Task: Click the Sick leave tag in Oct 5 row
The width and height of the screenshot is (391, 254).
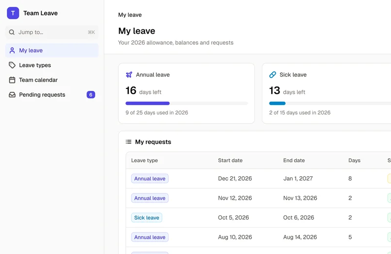Action: [x=147, y=217]
